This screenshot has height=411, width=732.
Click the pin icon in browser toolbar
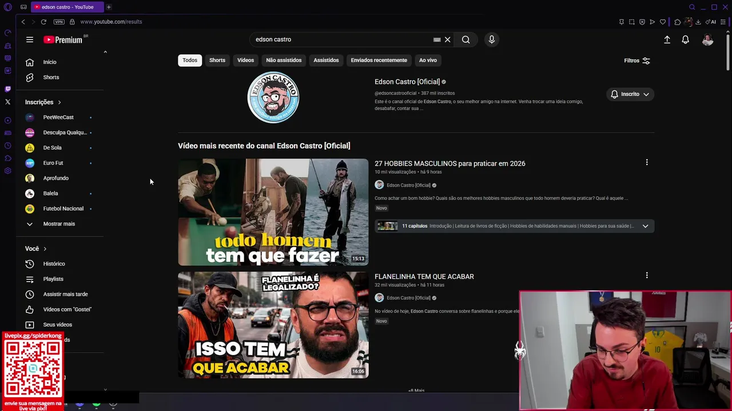tap(622, 22)
